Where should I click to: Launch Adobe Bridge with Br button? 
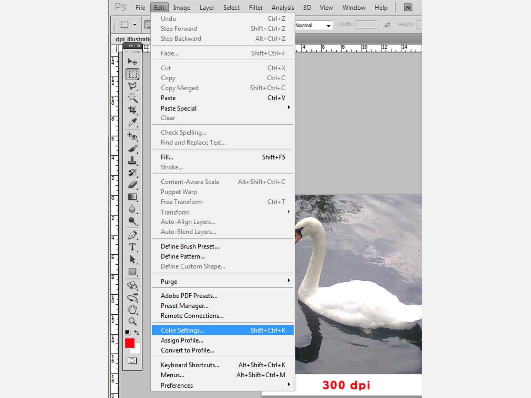[x=408, y=8]
